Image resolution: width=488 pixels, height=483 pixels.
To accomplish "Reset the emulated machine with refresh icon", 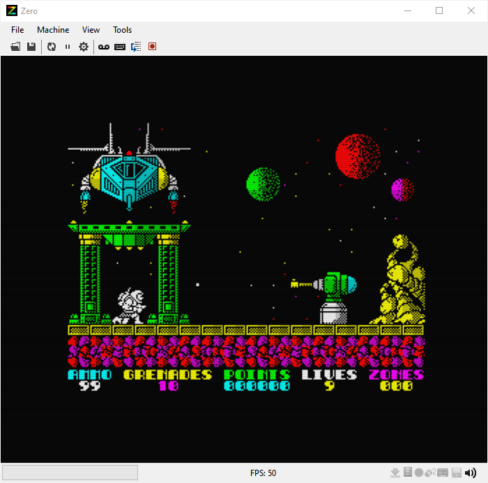I will 52,47.
